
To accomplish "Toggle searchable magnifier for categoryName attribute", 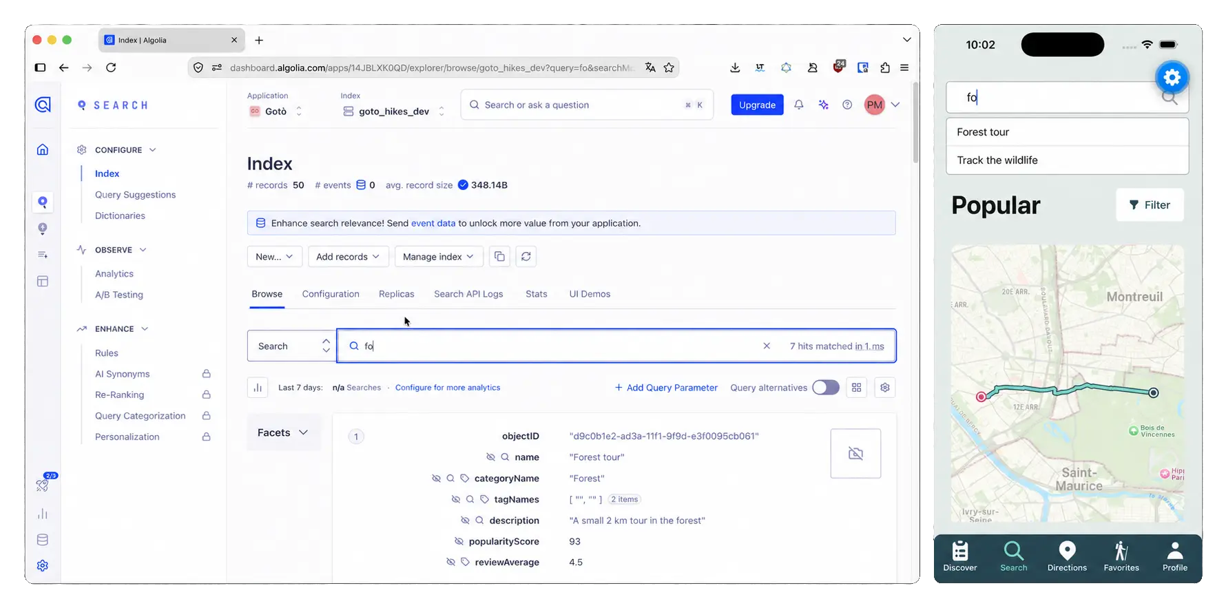I will [x=450, y=479].
